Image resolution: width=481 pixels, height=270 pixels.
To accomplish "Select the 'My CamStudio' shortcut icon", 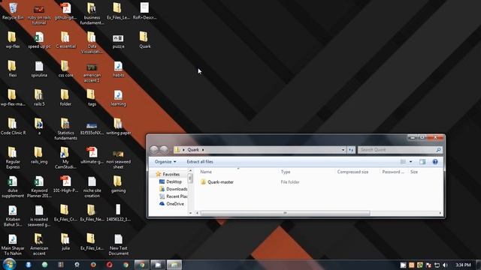I will click(65, 157).
